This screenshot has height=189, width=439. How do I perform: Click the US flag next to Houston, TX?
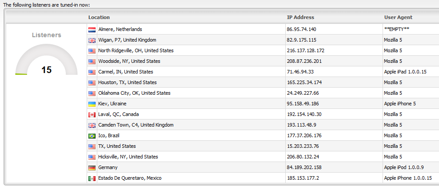coord(92,83)
